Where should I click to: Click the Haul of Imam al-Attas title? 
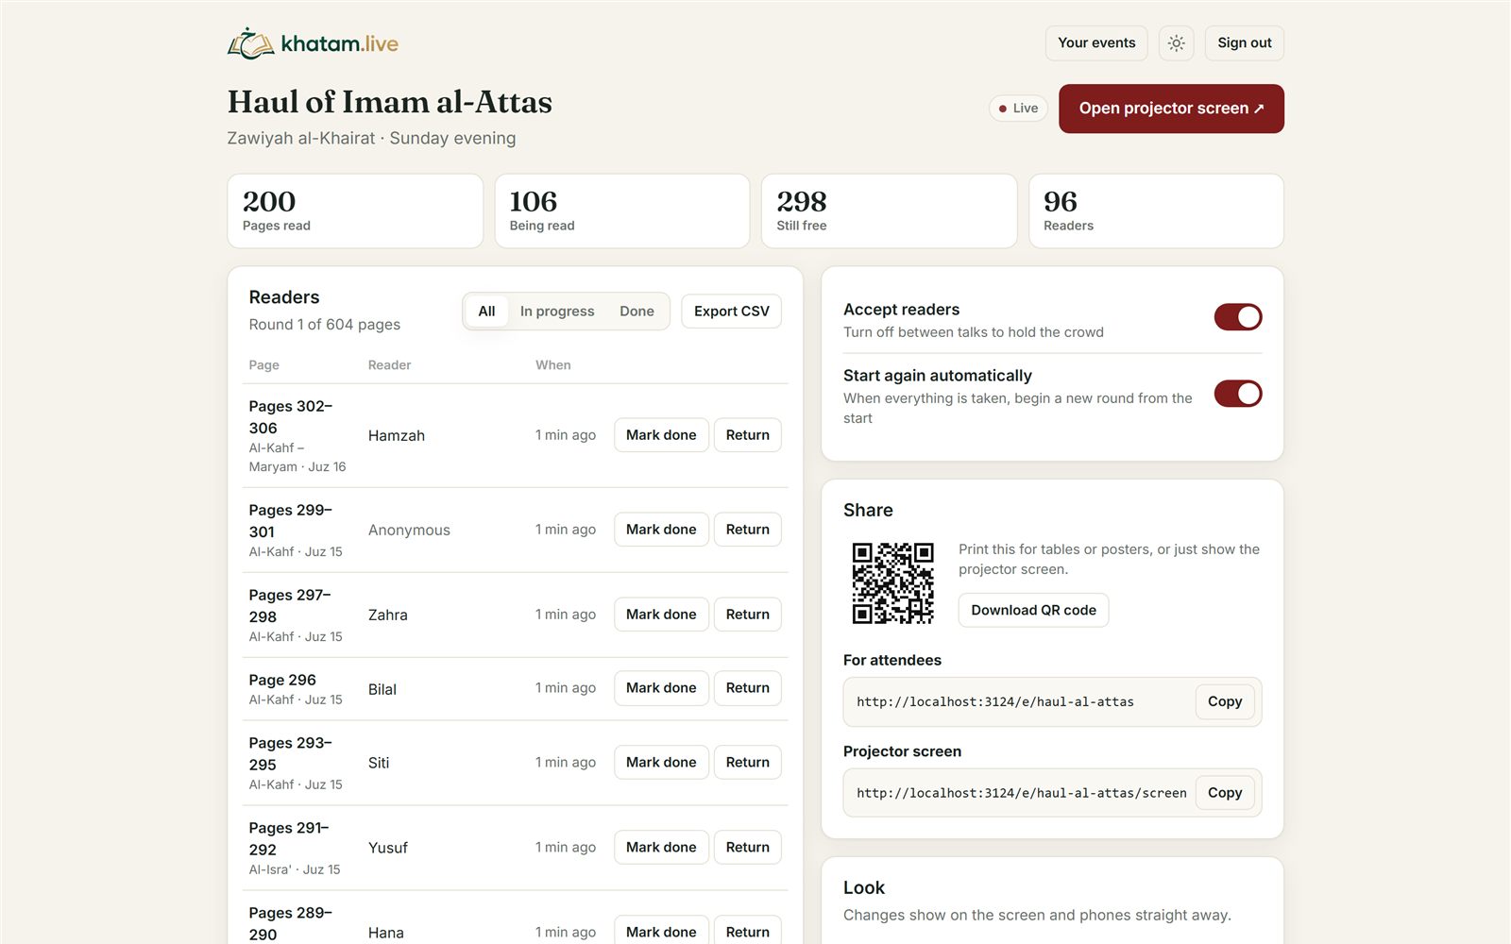point(390,102)
